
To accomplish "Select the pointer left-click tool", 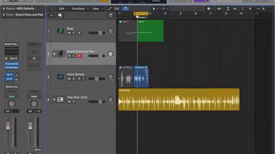I will click(154, 9).
